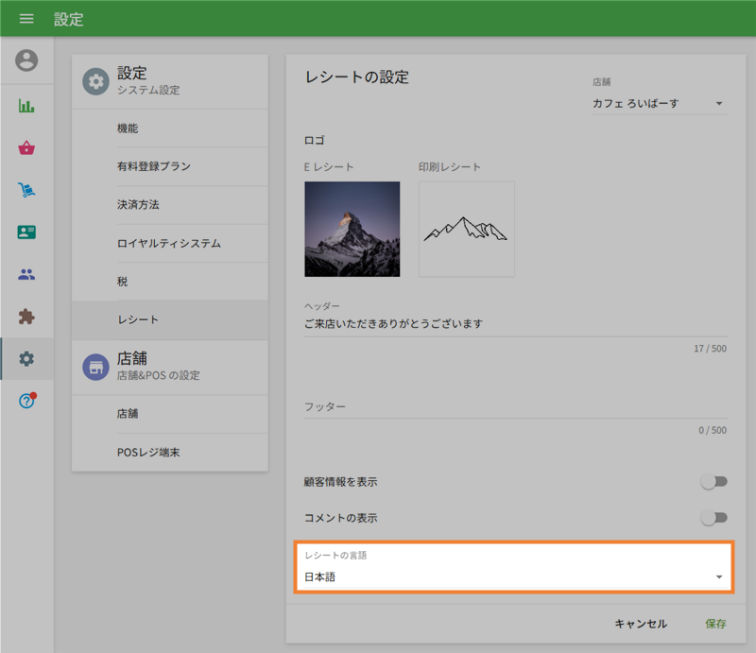Open the レシートの言語 selector showing 日本語
The image size is (756, 653).
coord(513,574)
